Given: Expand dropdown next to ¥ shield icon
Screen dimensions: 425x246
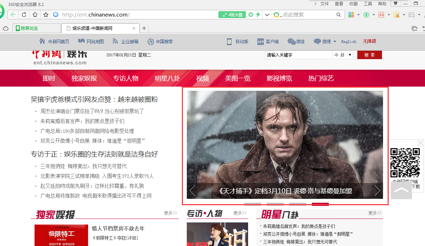Looking at the screenshot, I should point(374,15).
